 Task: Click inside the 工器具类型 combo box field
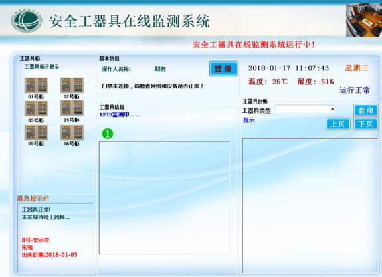pos(305,109)
